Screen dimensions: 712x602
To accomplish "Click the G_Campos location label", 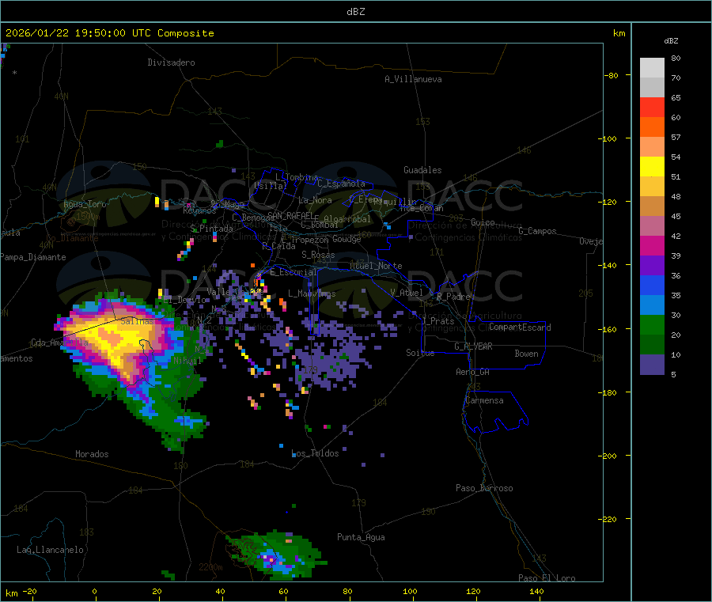I will click(x=537, y=231).
